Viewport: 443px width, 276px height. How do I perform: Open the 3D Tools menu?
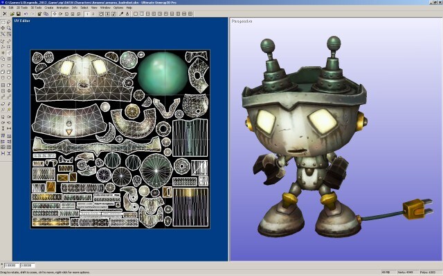pos(36,8)
